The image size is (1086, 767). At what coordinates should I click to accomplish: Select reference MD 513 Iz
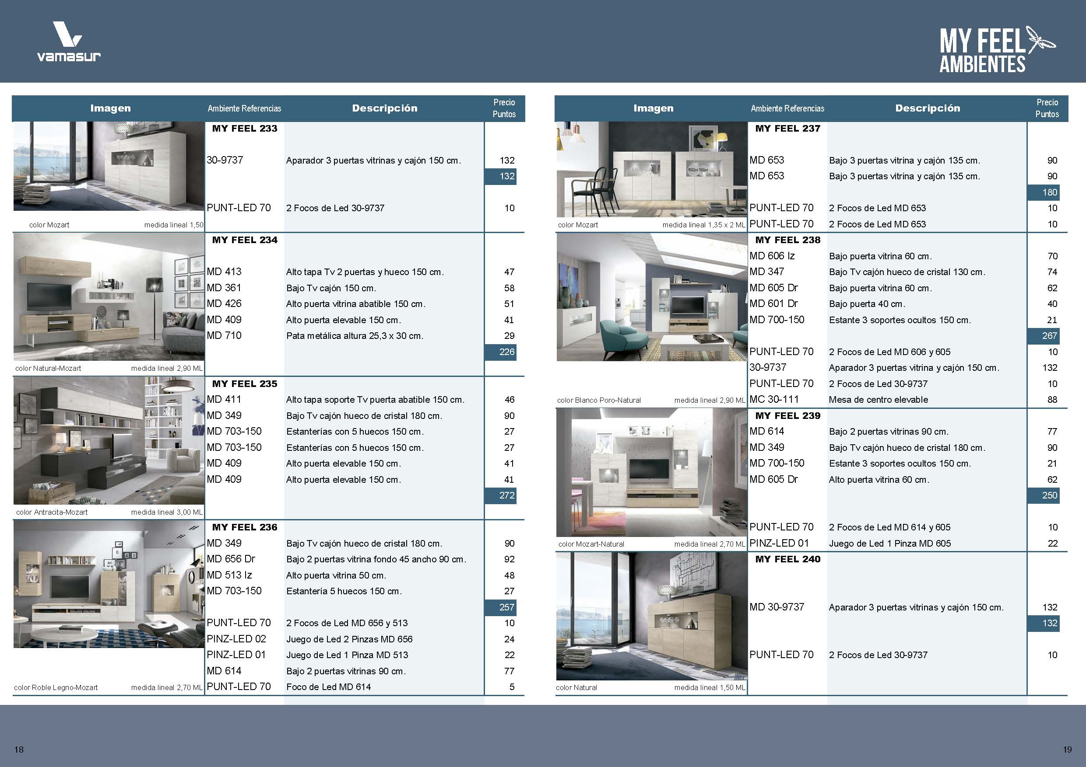(229, 575)
